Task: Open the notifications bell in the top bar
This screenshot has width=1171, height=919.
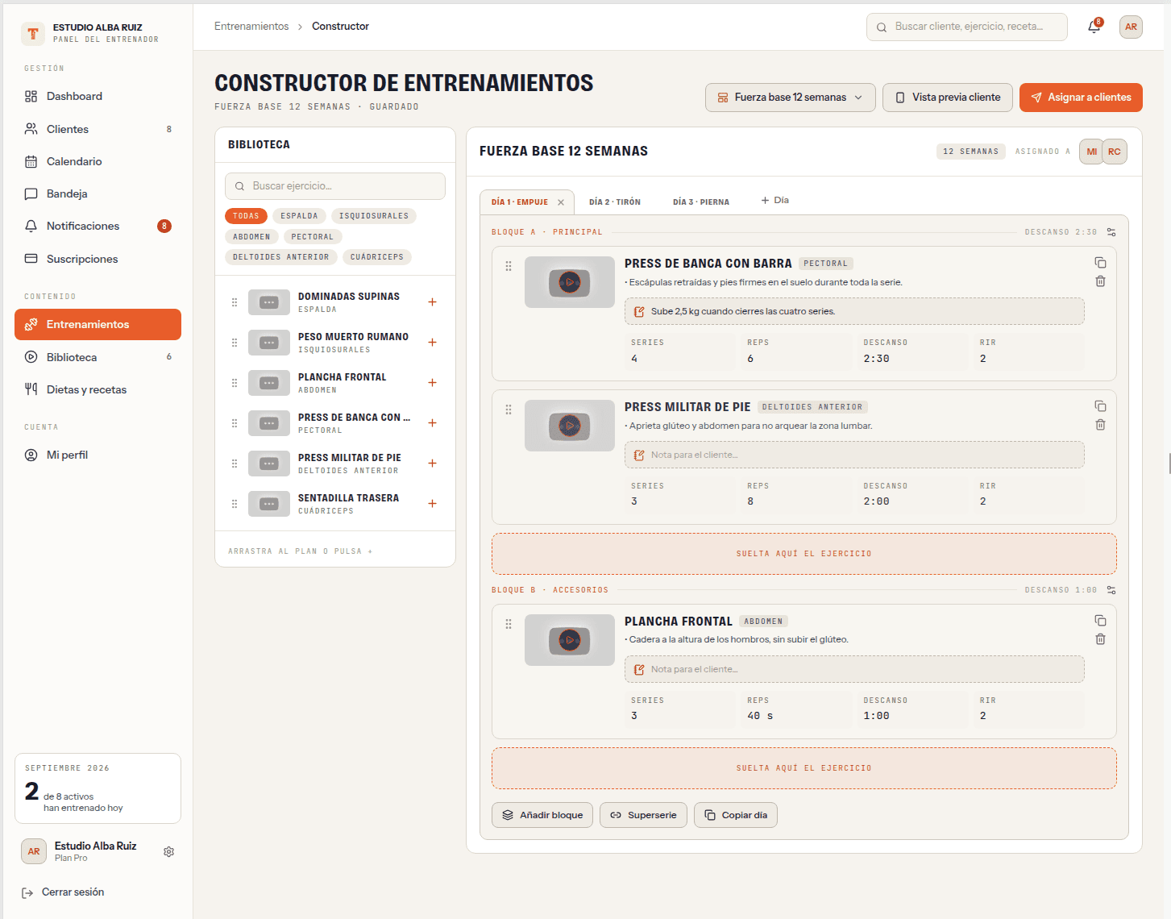Action: click(x=1094, y=27)
